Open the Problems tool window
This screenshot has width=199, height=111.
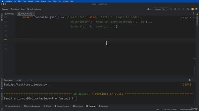[x=78, y=106]
